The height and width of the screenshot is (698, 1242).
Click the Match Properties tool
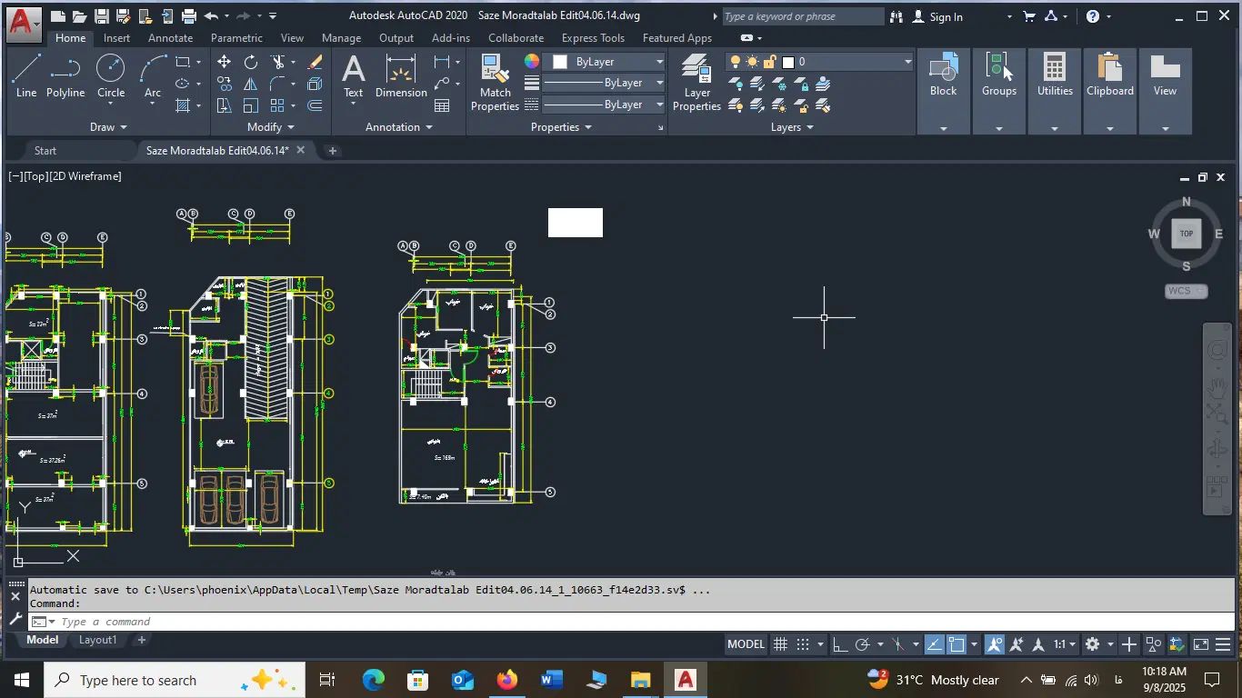[x=496, y=82]
